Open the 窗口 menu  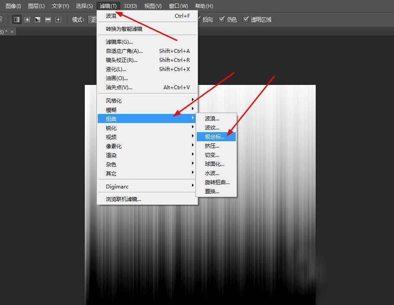tap(178, 6)
